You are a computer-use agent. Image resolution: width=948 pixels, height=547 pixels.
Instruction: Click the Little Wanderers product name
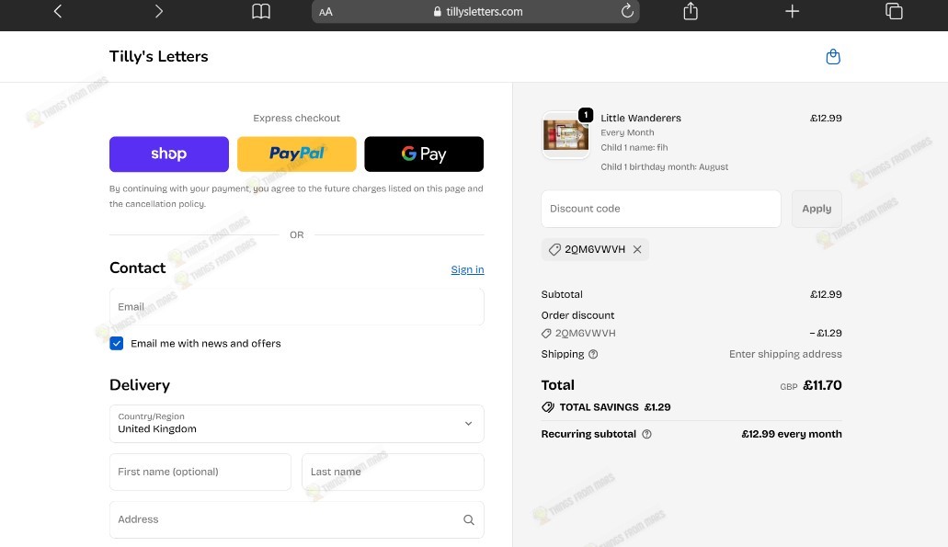tap(641, 118)
